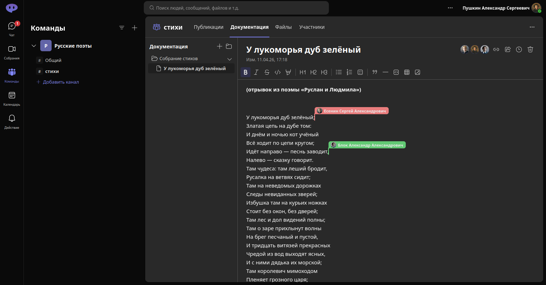This screenshot has width=546, height=285.
Task: Click first collaborator avatar in document header
Action: 465,49
